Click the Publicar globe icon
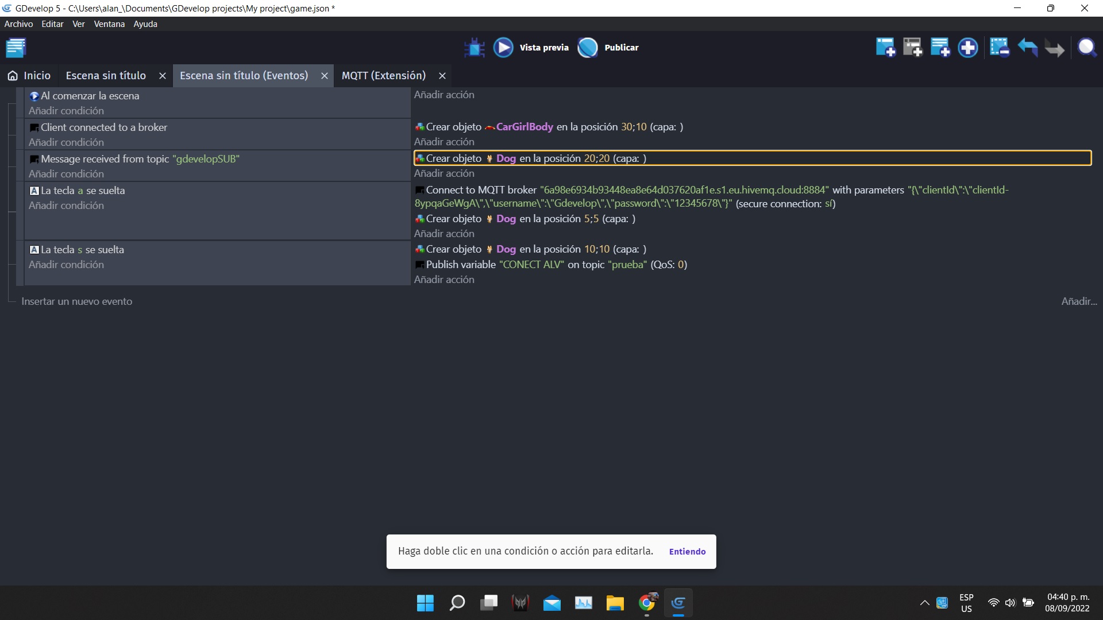 588,48
